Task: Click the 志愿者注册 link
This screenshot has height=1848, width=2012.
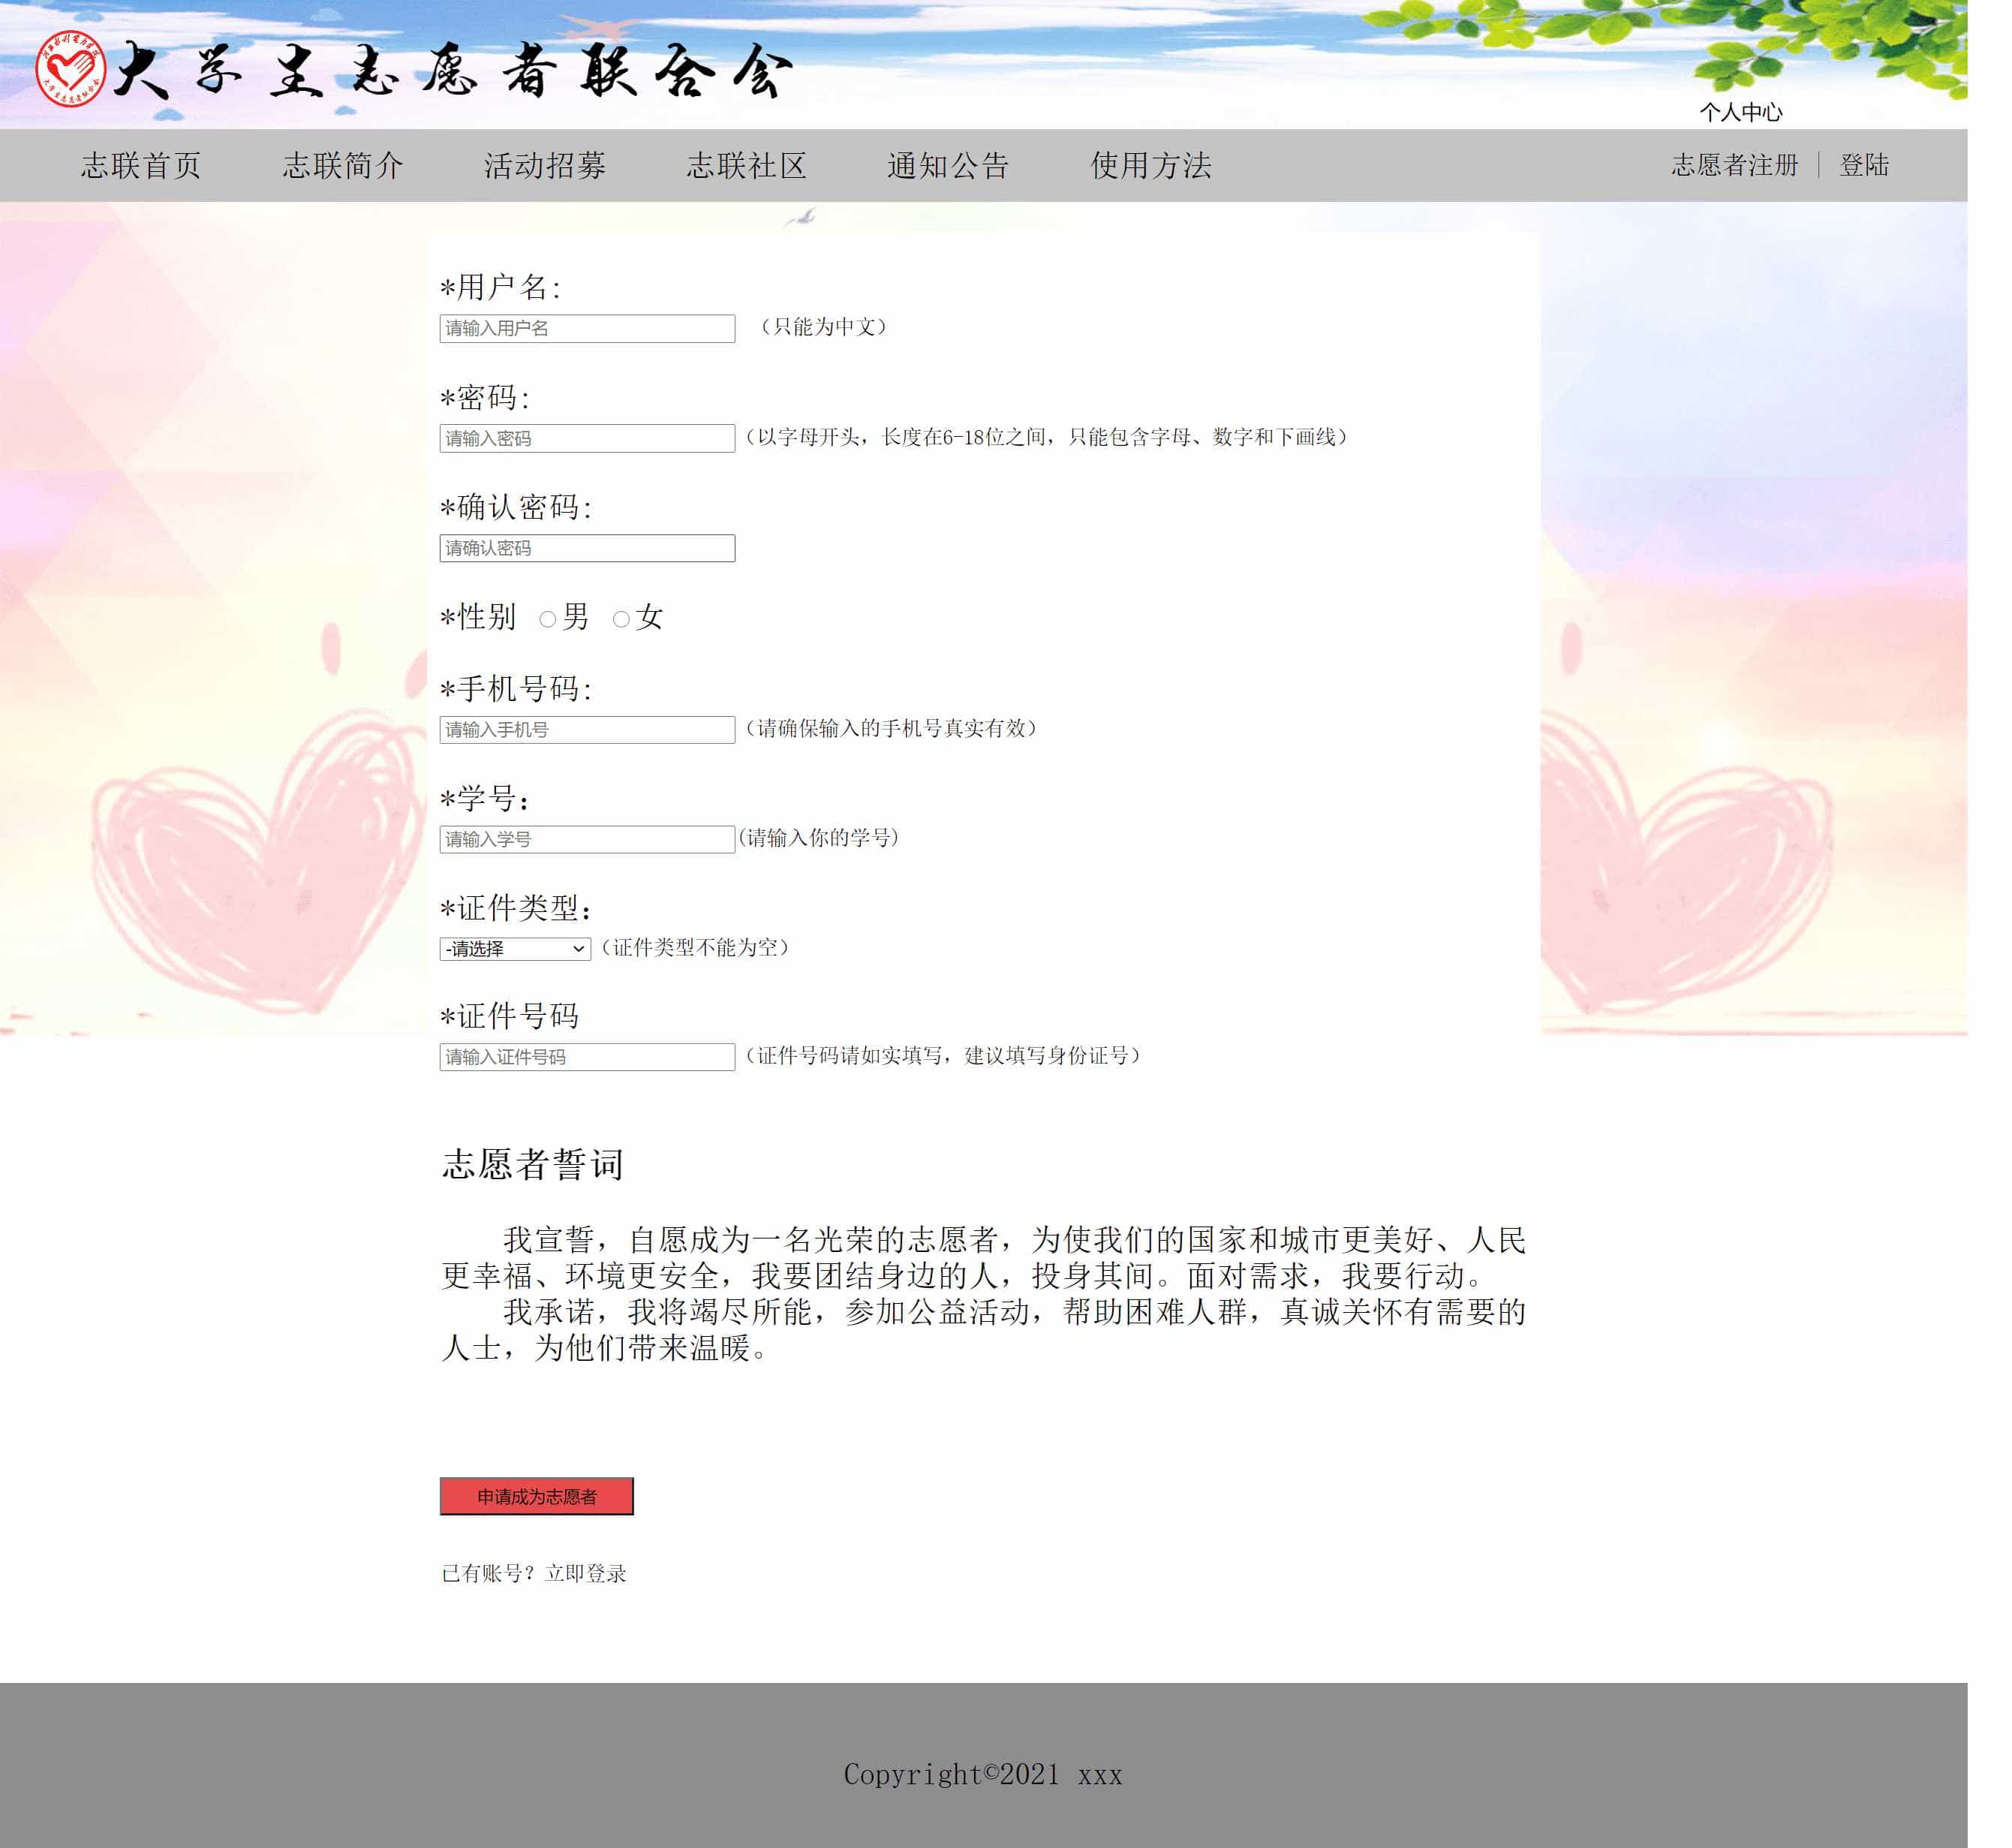Action: coord(1735,165)
